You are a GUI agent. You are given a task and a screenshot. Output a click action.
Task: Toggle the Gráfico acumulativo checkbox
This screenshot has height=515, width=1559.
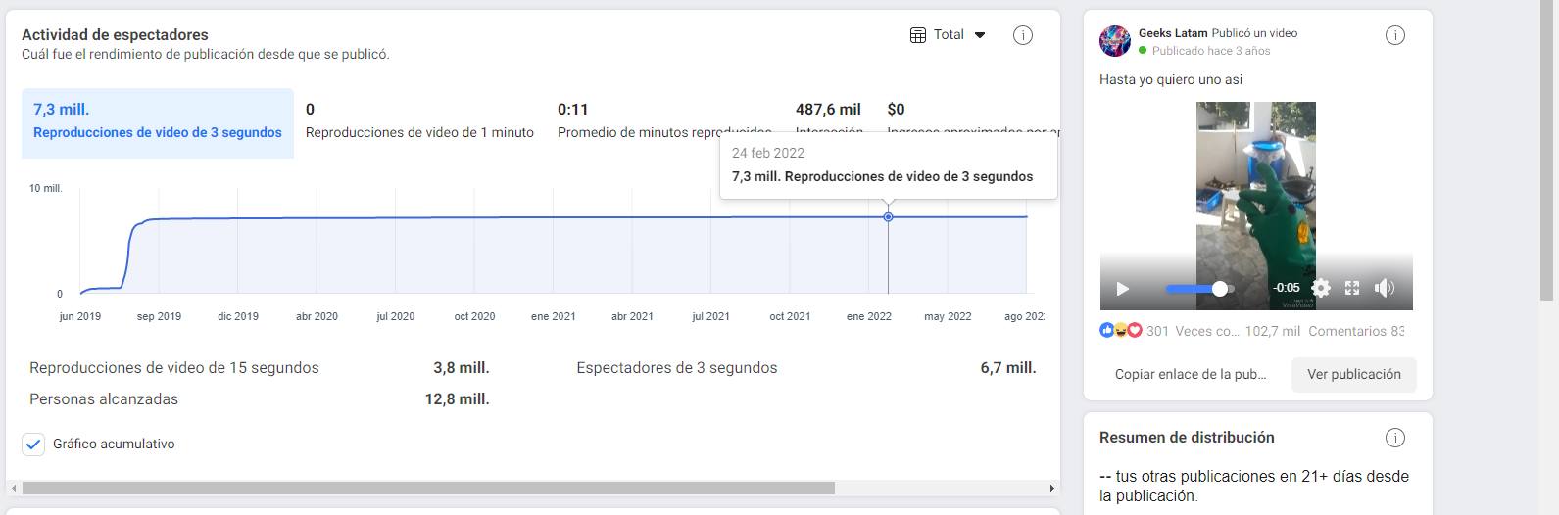click(33, 444)
